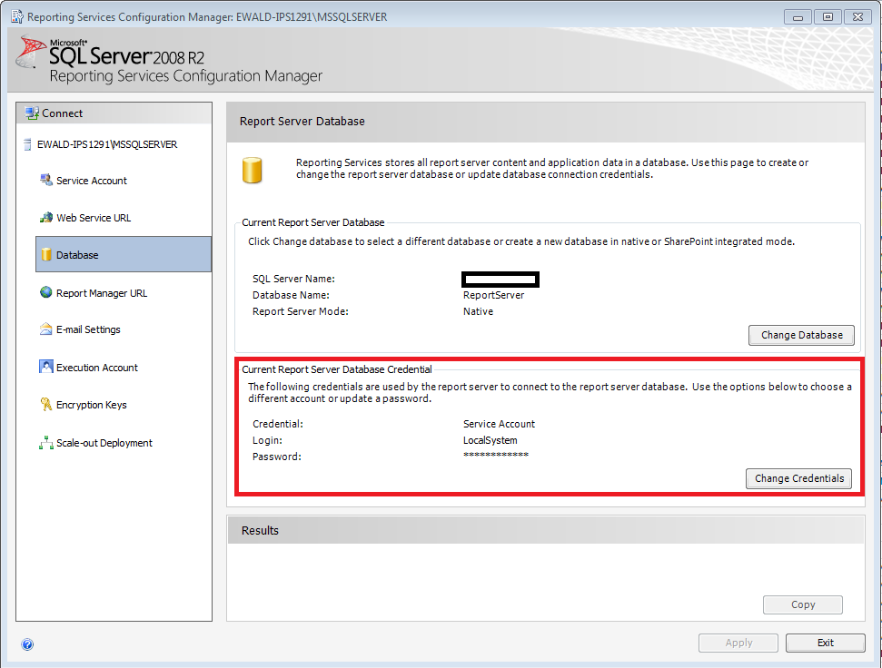Click Current Report Server Database Credential group title

click(x=337, y=369)
